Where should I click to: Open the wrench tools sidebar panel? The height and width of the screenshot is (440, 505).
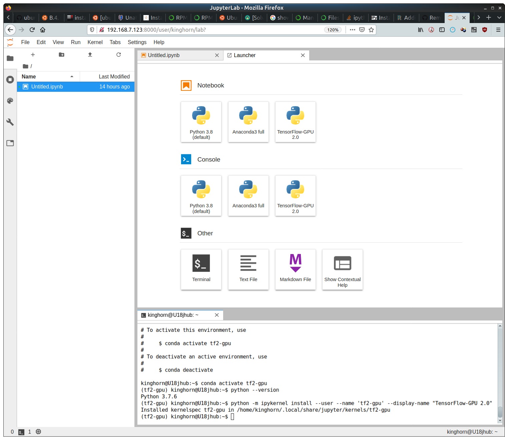point(10,122)
